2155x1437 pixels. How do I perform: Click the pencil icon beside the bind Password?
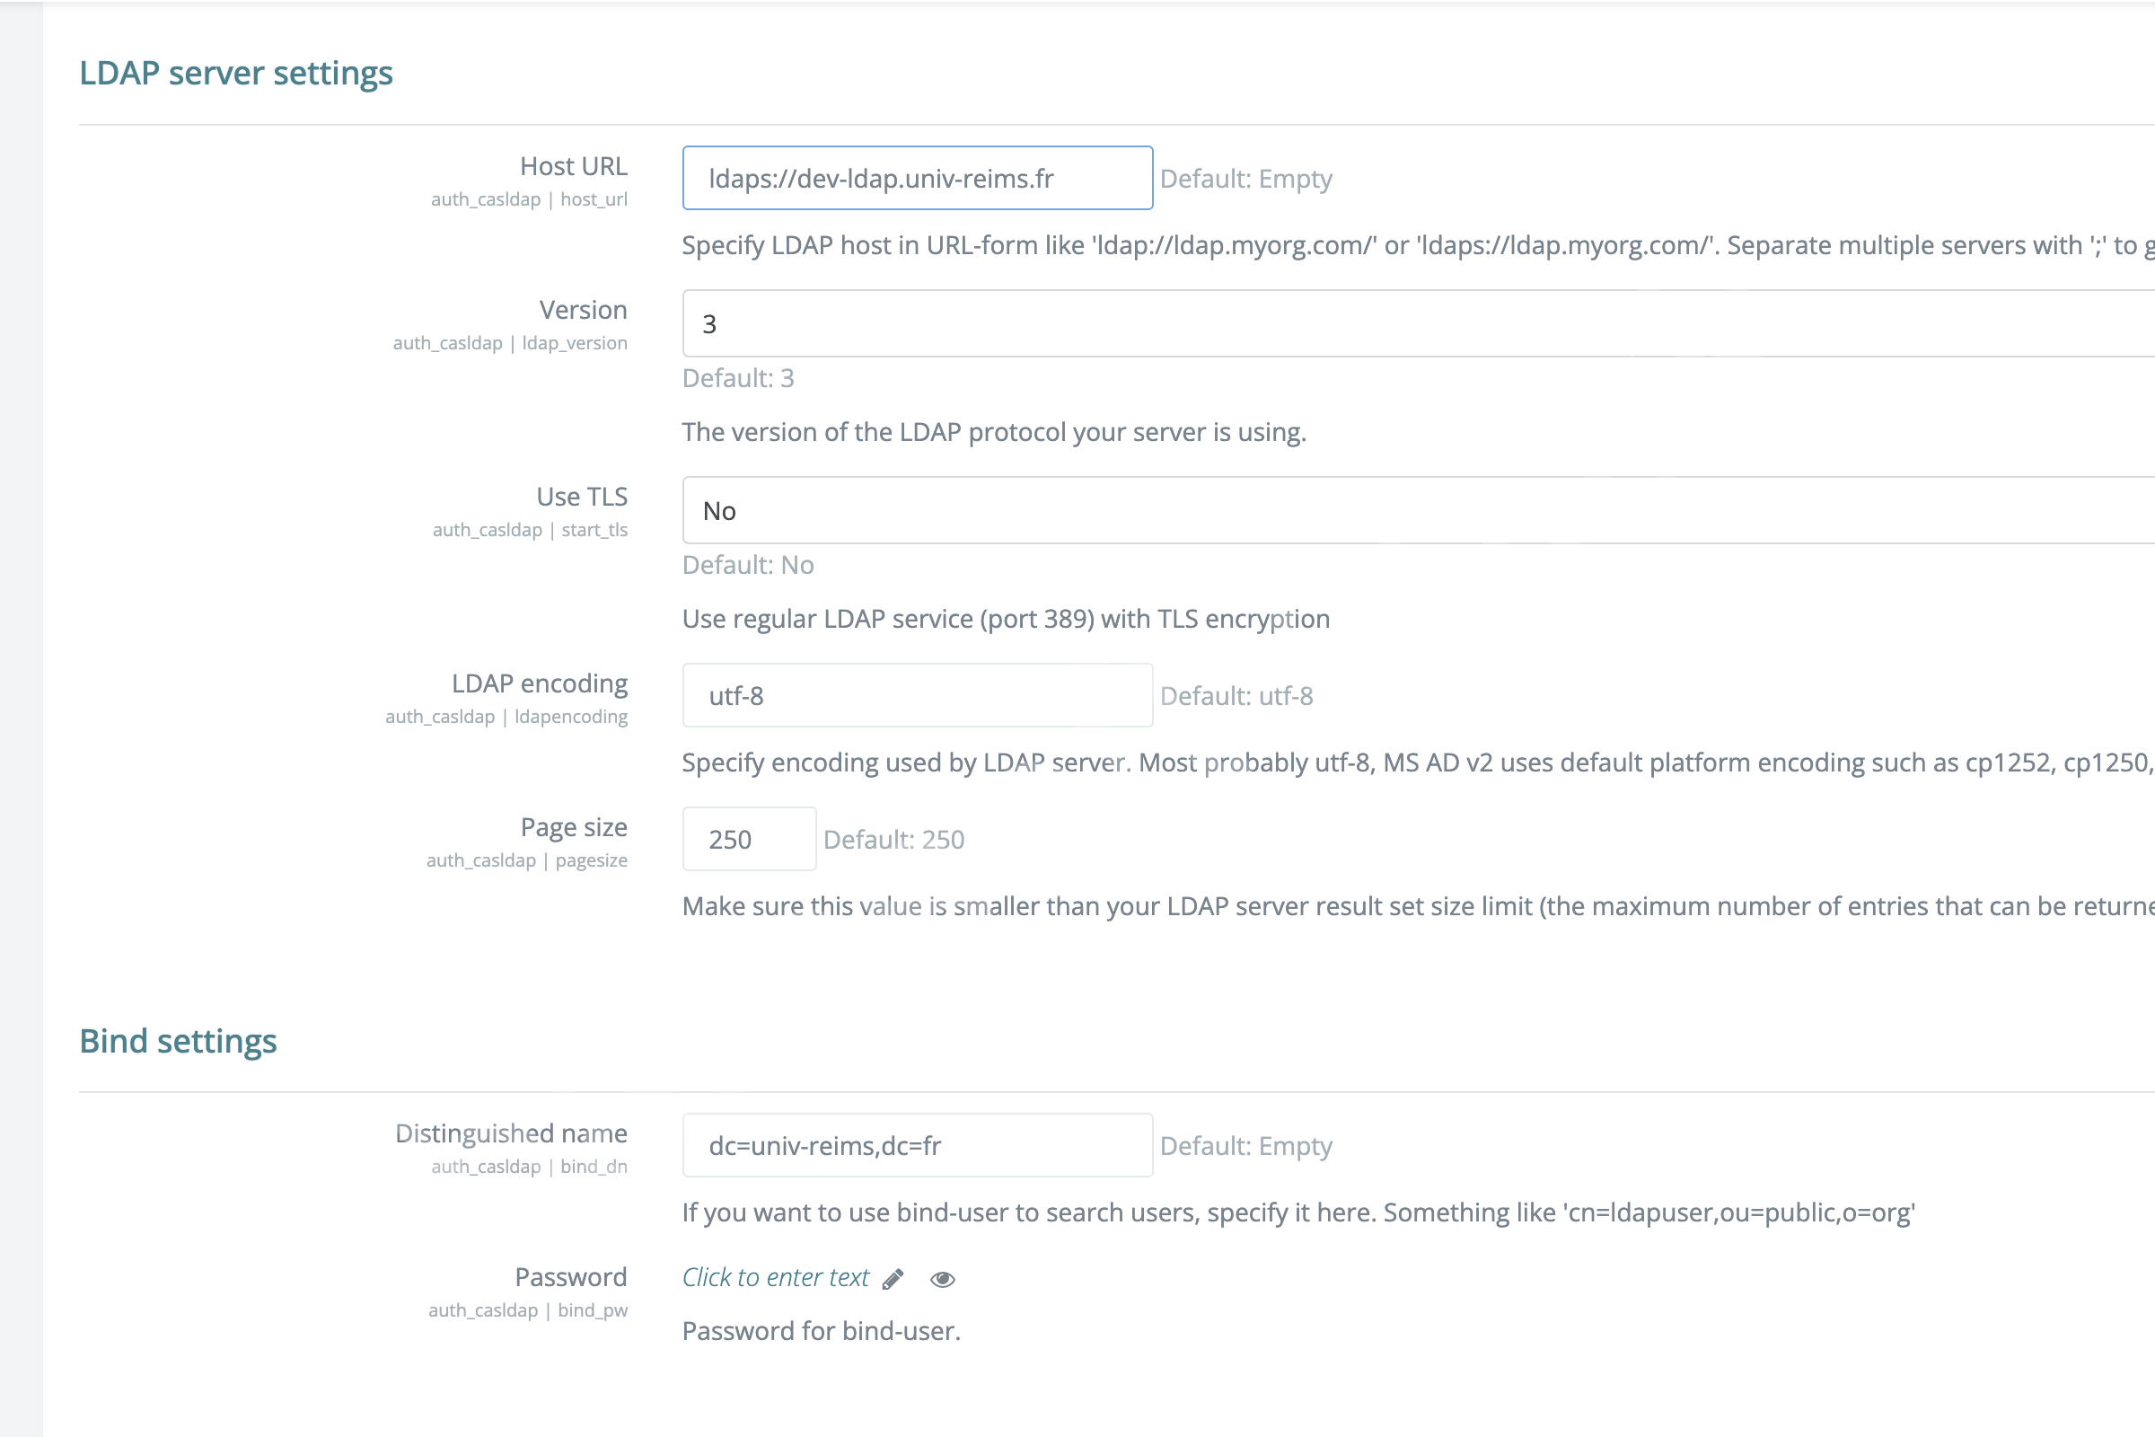(893, 1278)
